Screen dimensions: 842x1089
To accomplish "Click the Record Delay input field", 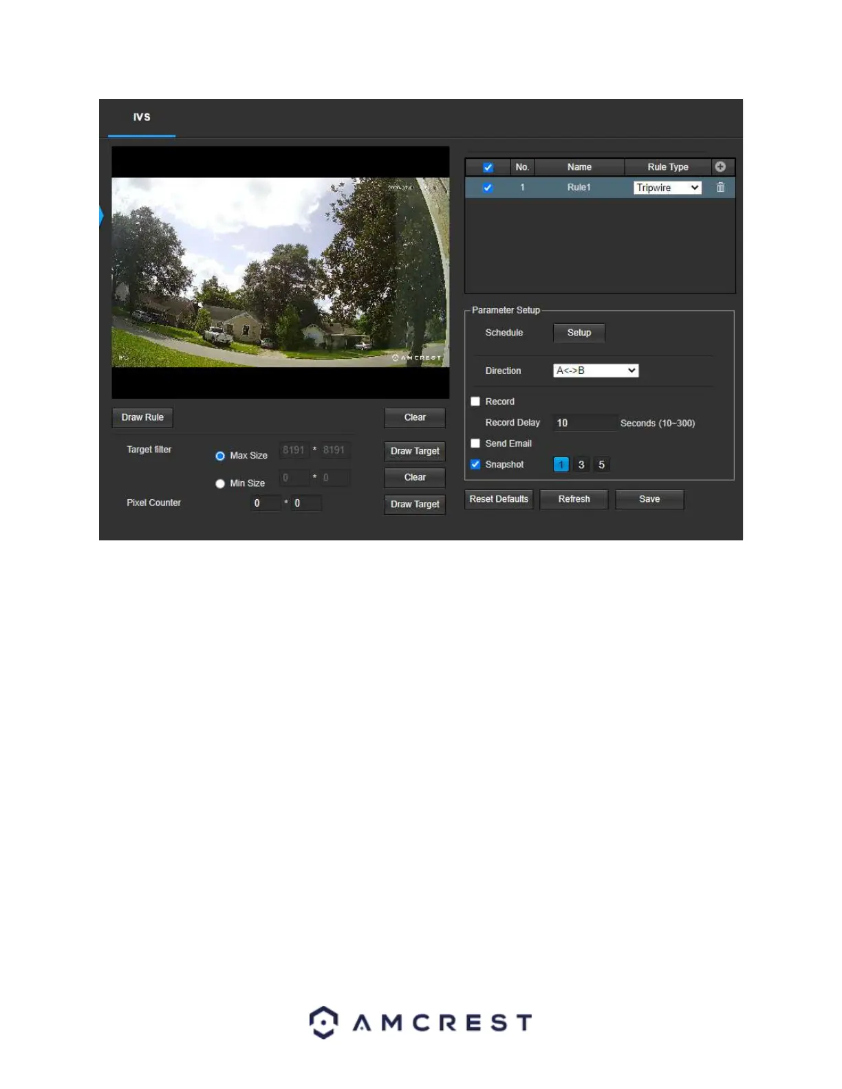I will click(x=584, y=423).
